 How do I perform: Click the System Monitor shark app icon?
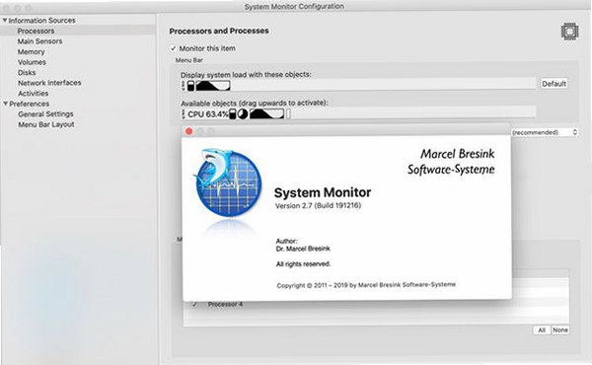tap(228, 183)
